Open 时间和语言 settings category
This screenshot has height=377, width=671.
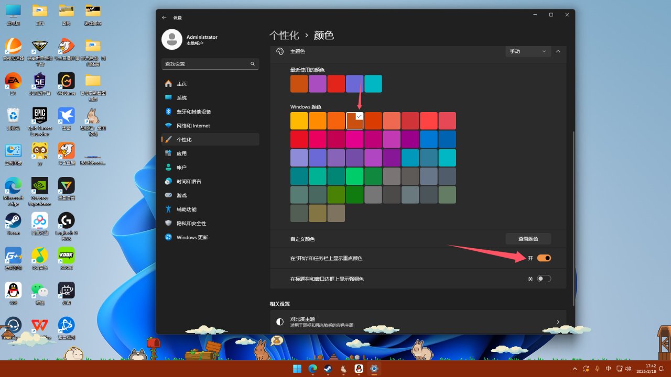coord(210,181)
